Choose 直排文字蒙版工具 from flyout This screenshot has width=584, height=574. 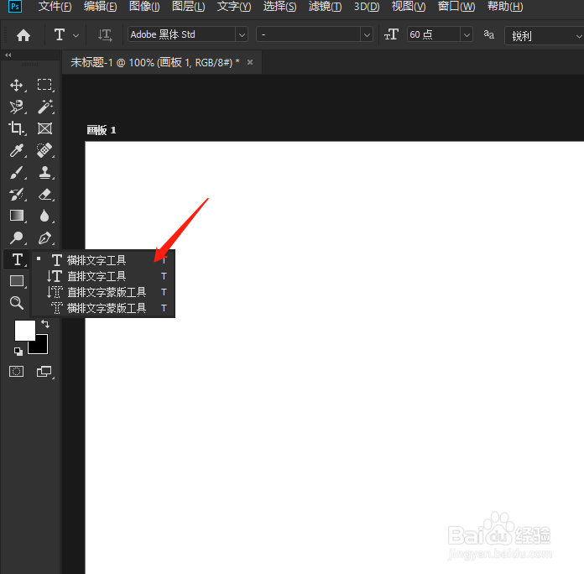tap(103, 292)
